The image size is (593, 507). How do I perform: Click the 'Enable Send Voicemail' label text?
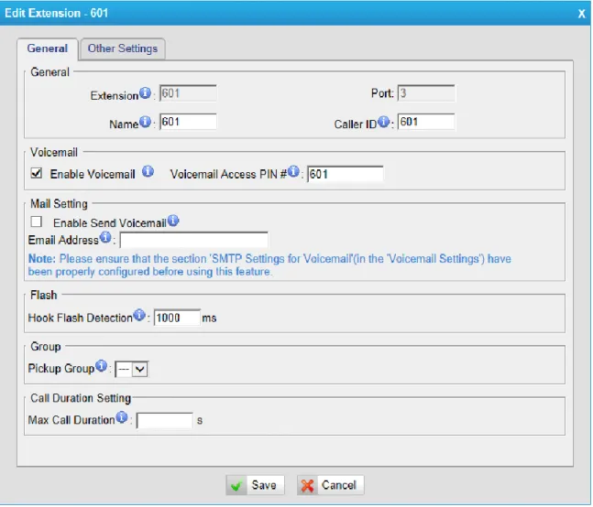[110, 223]
